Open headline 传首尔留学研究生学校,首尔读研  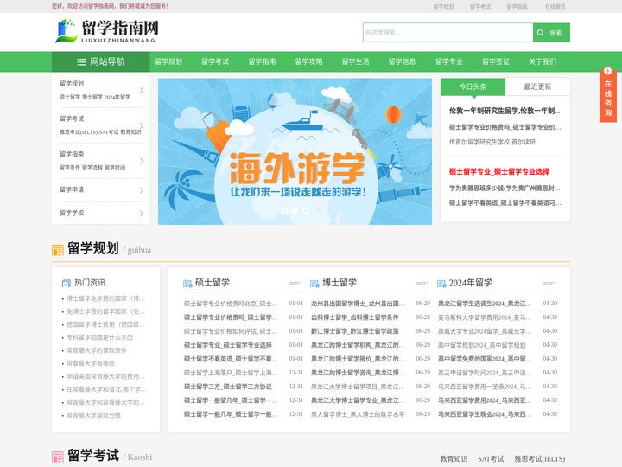click(492, 142)
